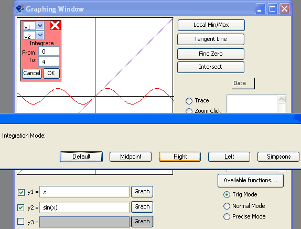Open Available functions list
This screenshot has width=301, height=229.
(251, 181)
